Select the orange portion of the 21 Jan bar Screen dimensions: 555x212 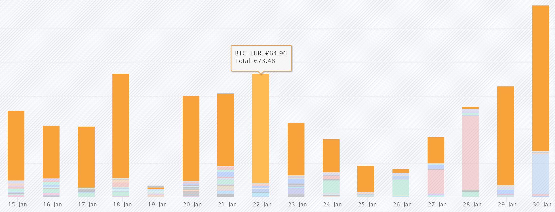point(226,130)
